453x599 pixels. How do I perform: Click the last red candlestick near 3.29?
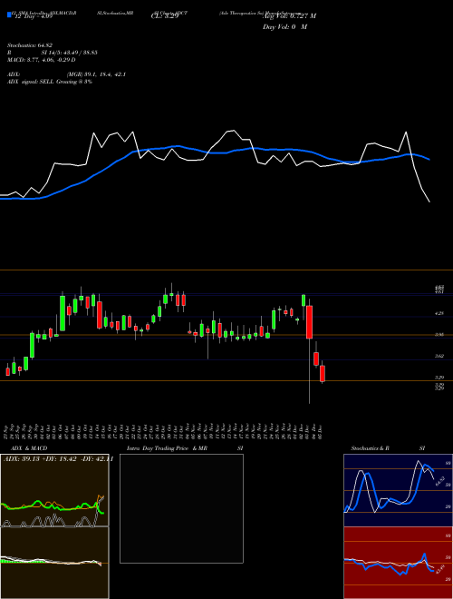coord(323,373)
